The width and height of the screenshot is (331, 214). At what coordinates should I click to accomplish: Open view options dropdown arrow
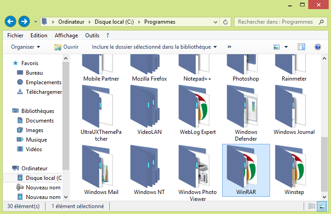(286, 47)
